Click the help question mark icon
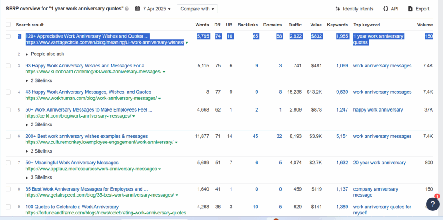 (433, 204)
